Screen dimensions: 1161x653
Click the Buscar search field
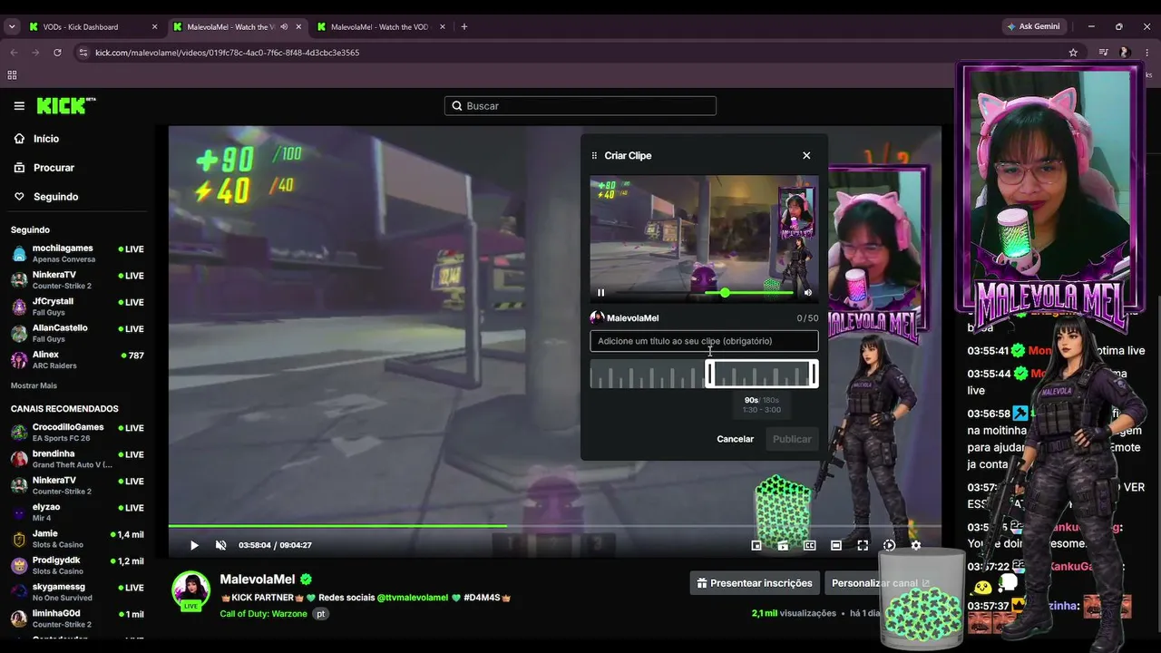point(580,106)
